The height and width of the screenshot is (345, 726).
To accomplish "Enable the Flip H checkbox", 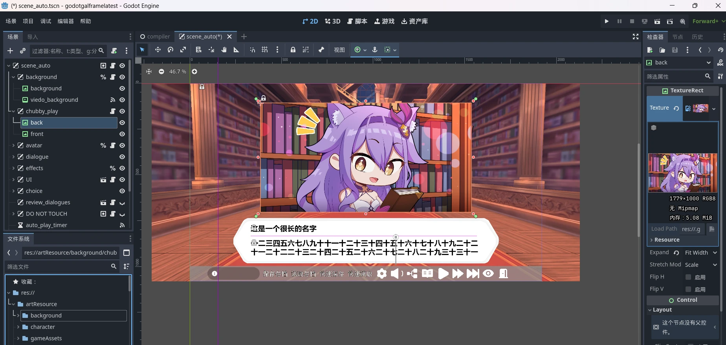I will 688,277.
